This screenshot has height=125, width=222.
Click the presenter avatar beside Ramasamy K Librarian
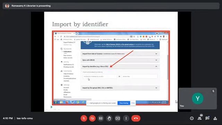tap(7, 6)
